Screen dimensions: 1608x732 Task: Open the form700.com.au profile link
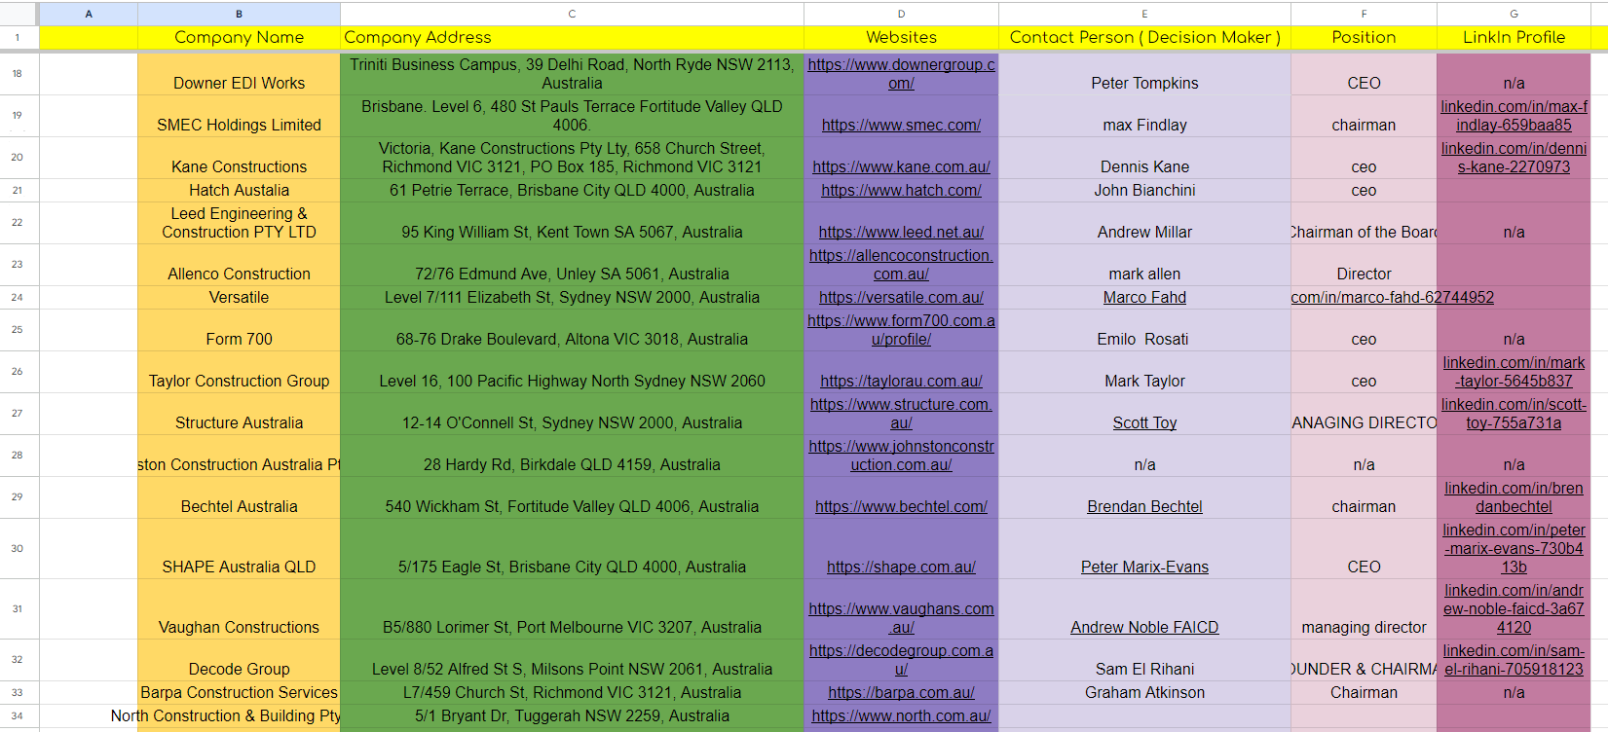pos(901,330)
